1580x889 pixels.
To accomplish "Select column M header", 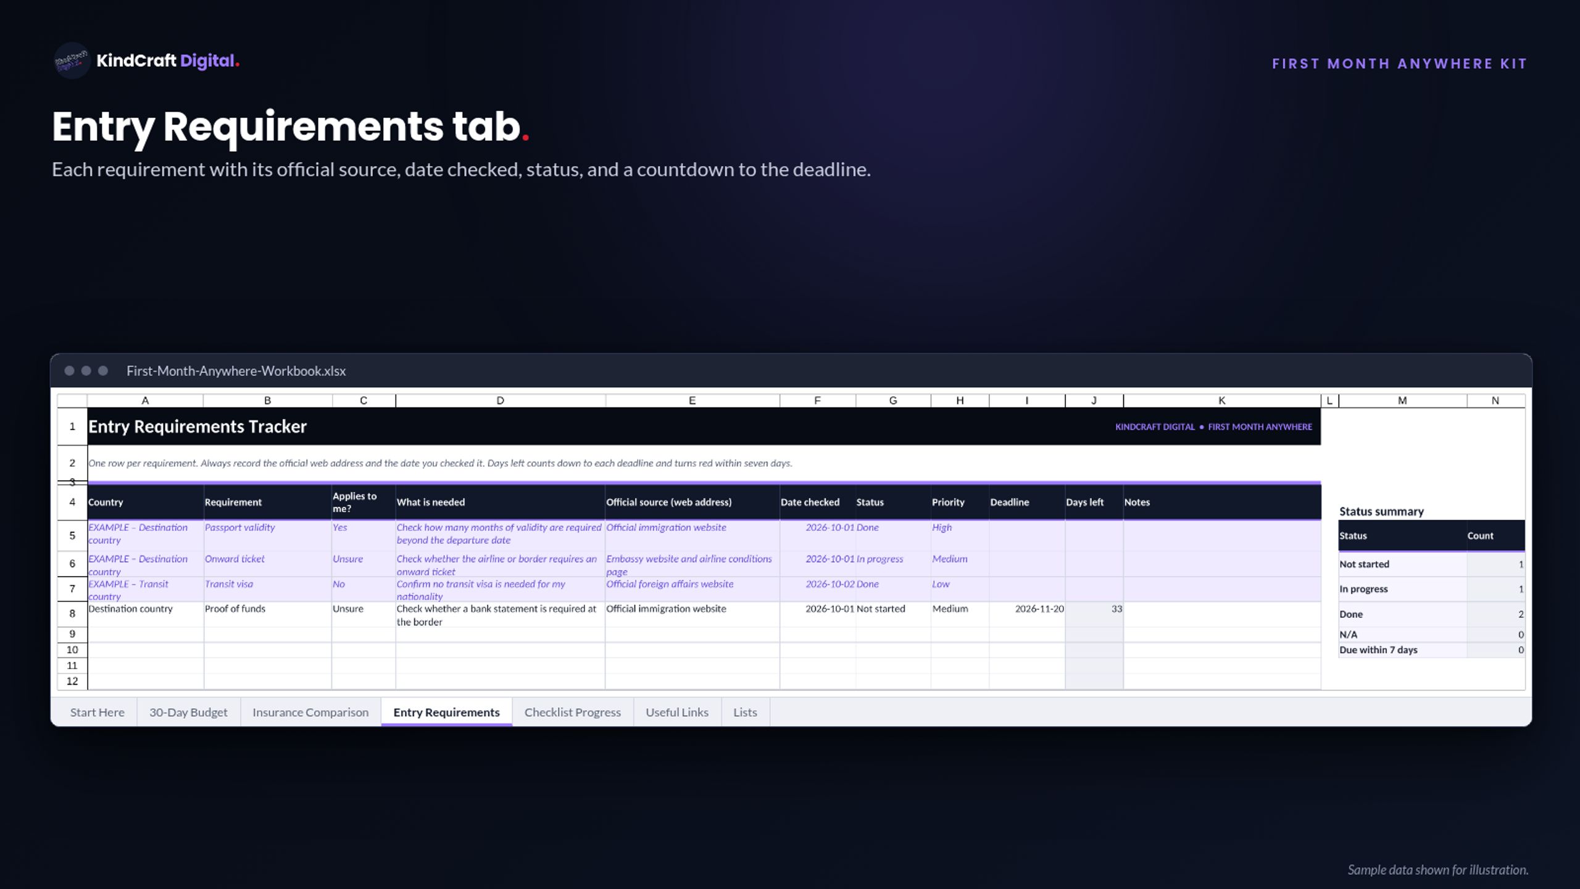I will tap(1402, 401).
